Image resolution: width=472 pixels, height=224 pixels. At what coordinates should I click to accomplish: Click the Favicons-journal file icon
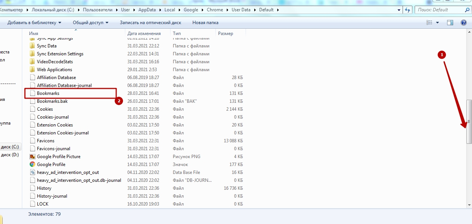(x=32, y=149)
